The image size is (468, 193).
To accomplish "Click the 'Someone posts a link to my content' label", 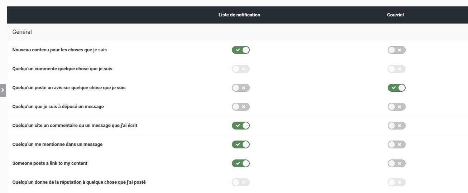I will click(50, 163).
